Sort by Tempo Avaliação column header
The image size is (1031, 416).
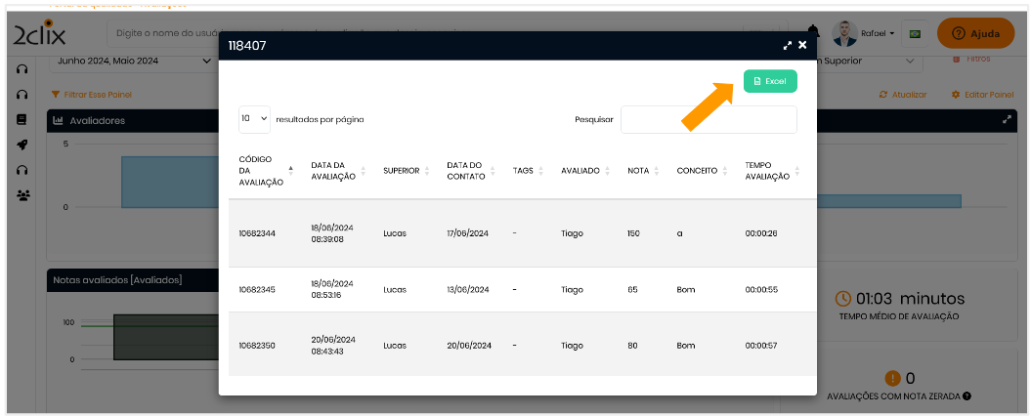click(x=771, y=171)
